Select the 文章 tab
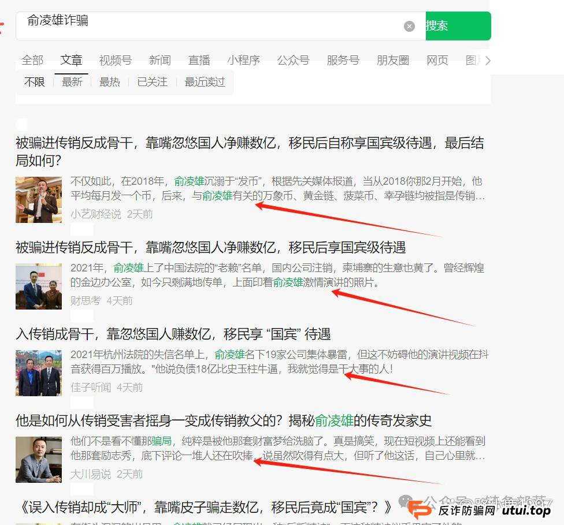The height and width of the screenshot is (525, 564). pos(71,60)
